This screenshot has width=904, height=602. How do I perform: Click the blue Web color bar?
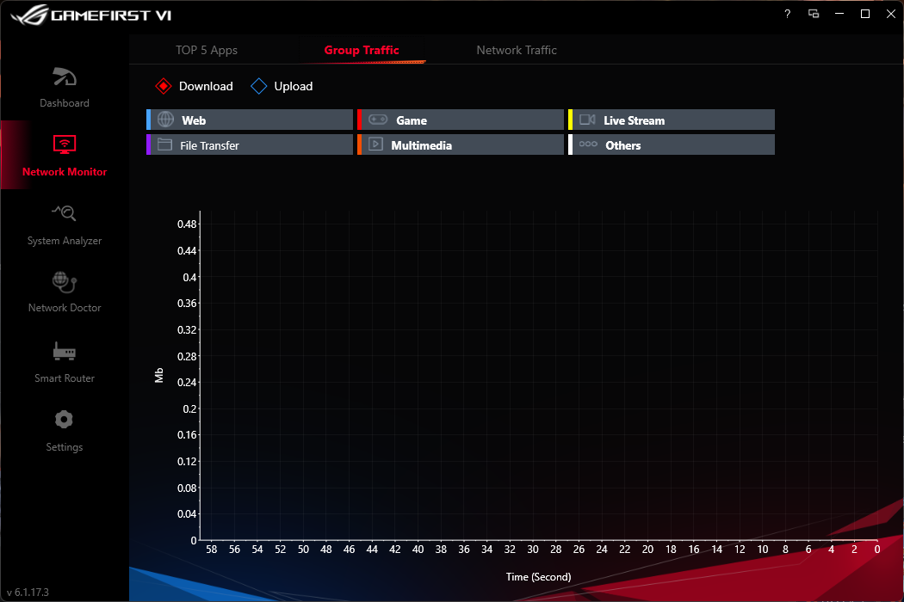tap(149, 120)
